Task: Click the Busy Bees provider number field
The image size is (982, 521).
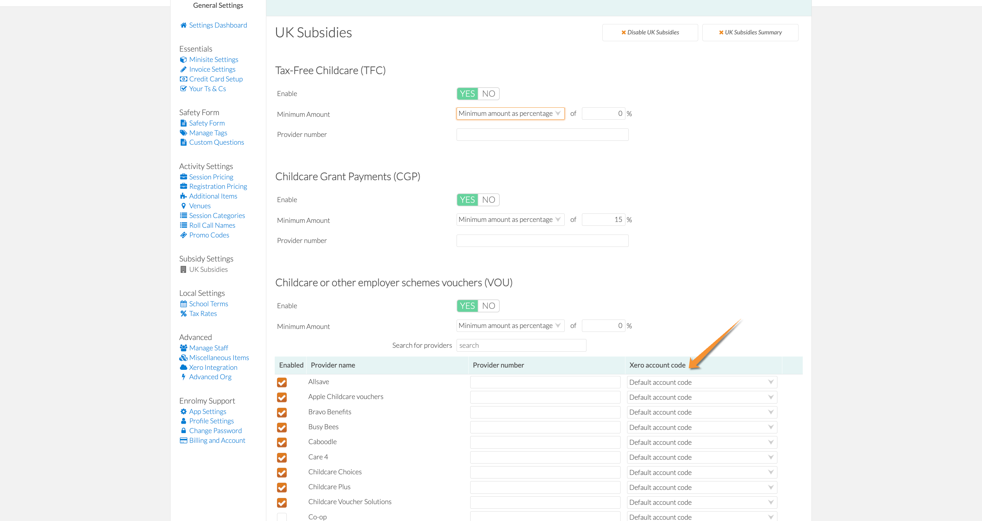Action: click(545, 427)
